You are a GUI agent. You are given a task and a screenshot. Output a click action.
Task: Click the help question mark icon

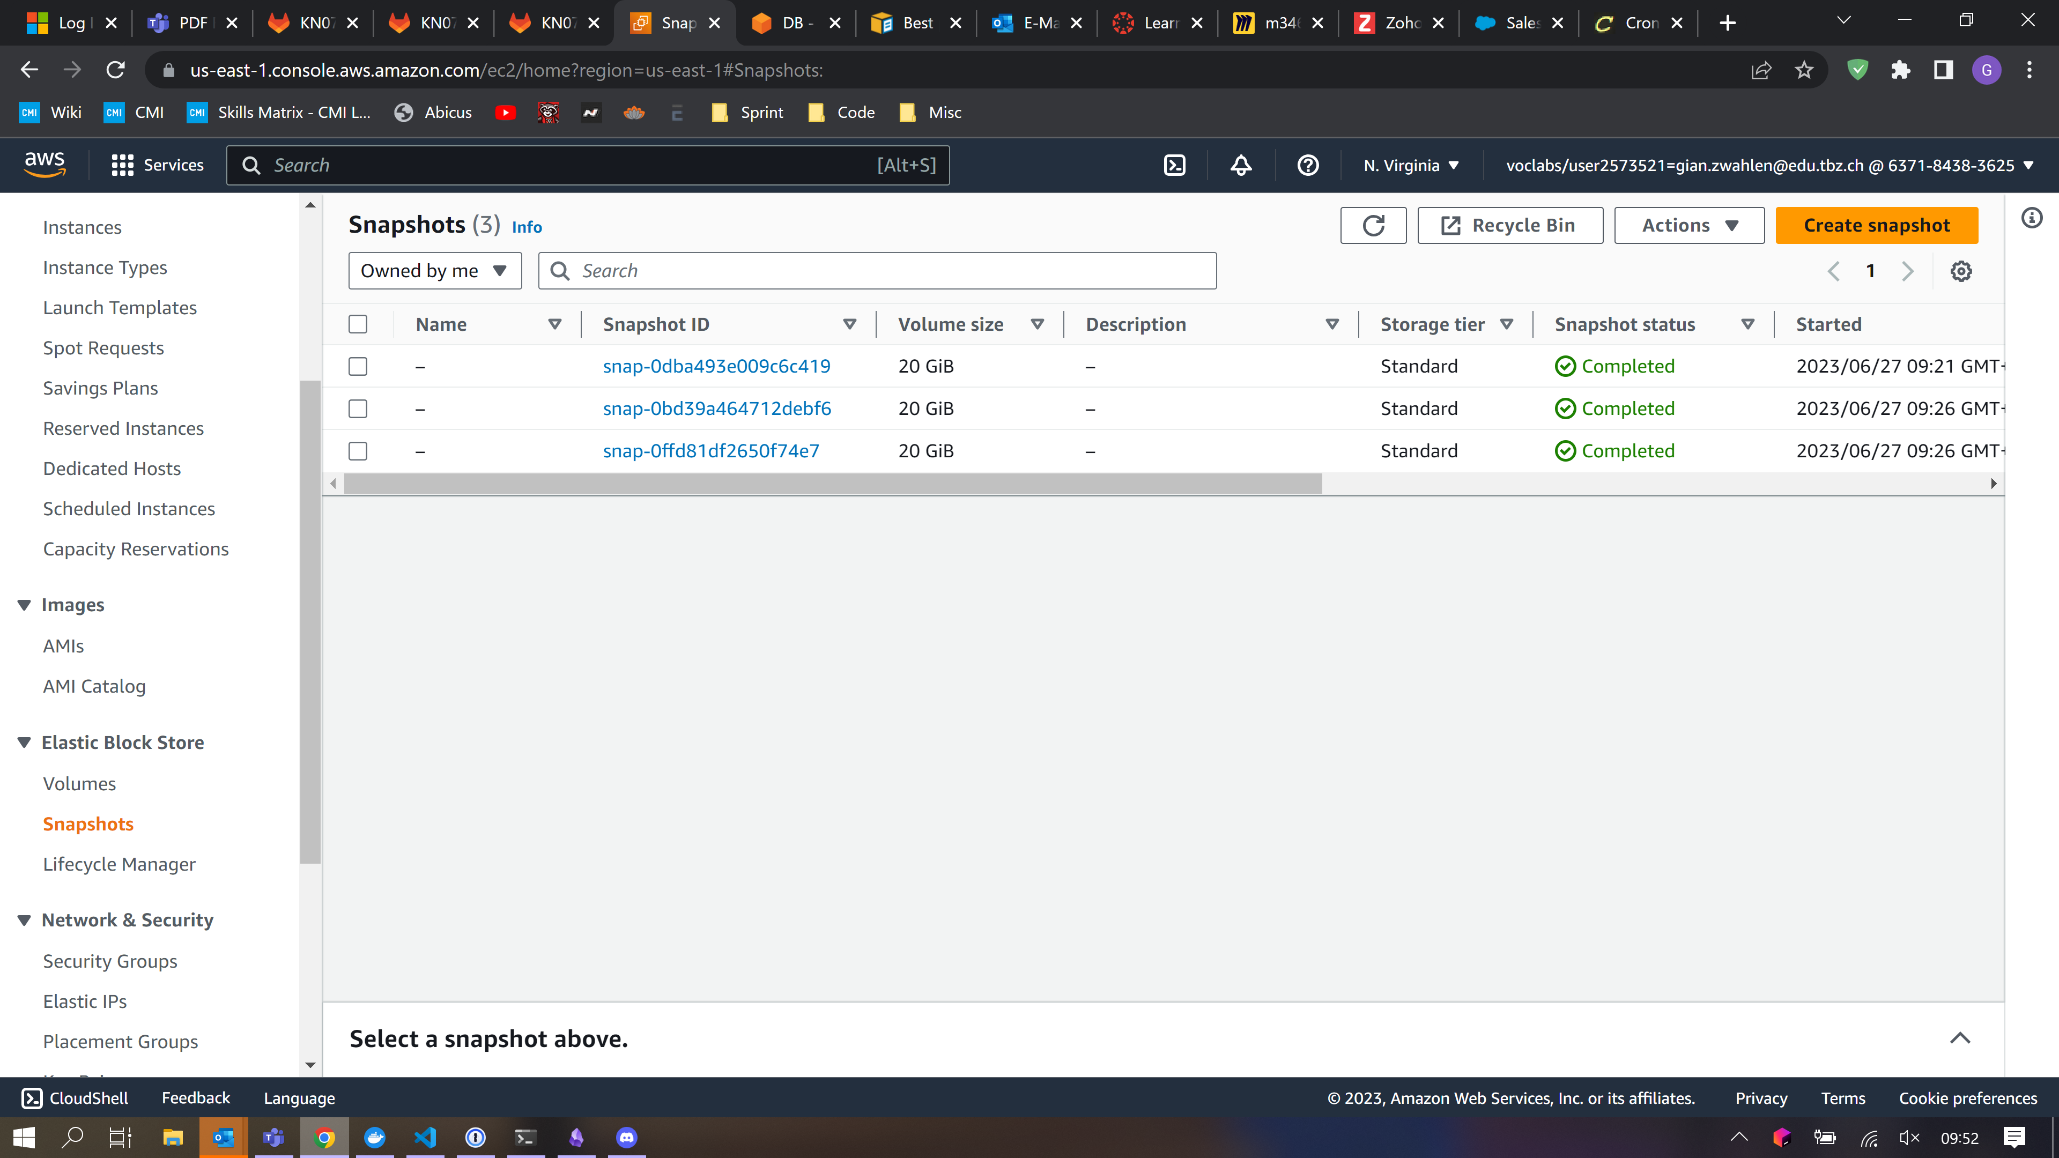(1308, 166)
